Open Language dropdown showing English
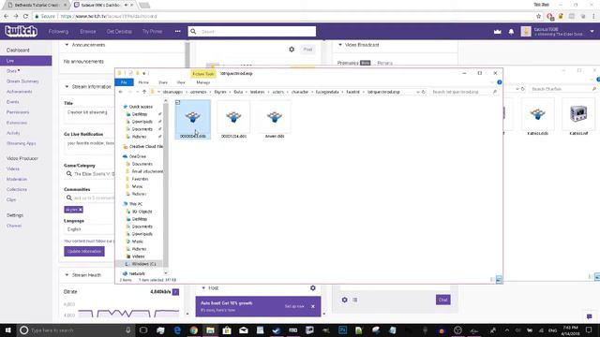 coord(89,229)
